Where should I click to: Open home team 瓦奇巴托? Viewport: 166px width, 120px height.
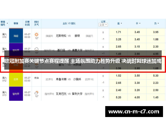(61, 94)
